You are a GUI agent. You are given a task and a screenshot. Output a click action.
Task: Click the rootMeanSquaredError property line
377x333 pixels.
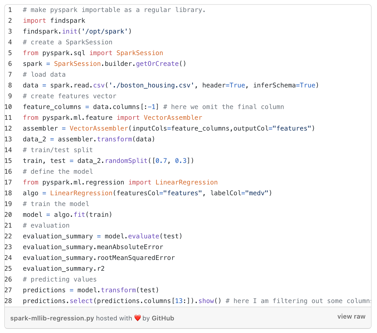[99, 258]
